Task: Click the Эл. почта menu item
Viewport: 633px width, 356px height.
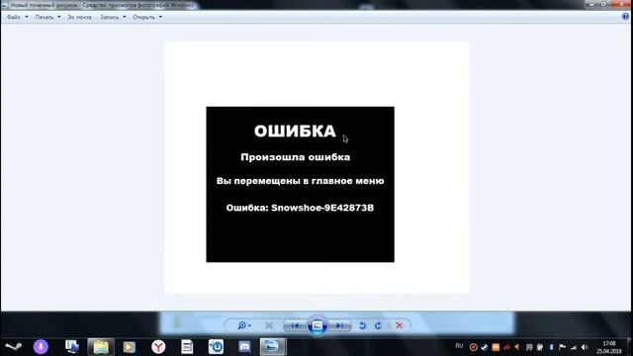Action: pos(79,17)
